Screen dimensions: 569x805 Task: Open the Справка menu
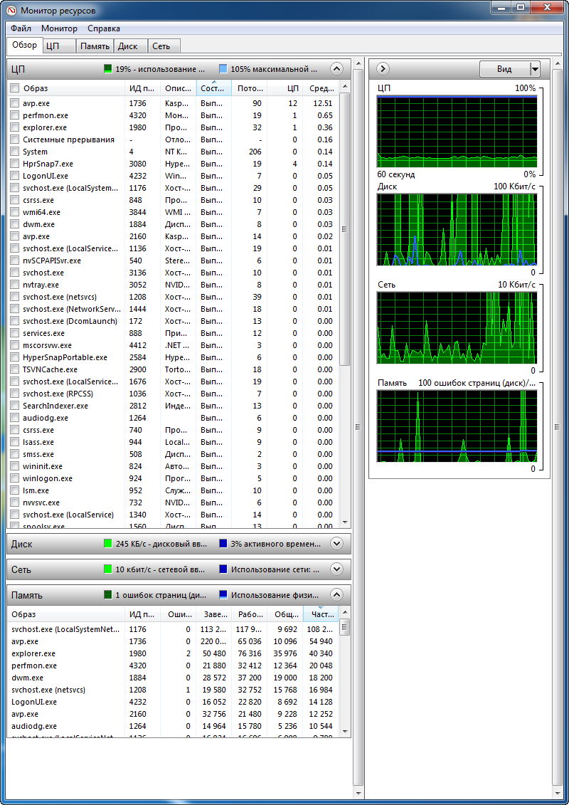pyautogui.click(x=104, y=28)
